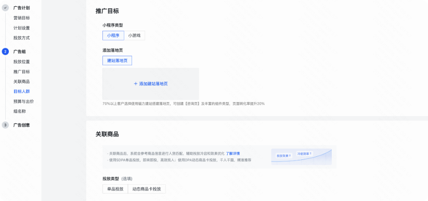Click 添加建站落地页 to add a landing page

[151, 84]
